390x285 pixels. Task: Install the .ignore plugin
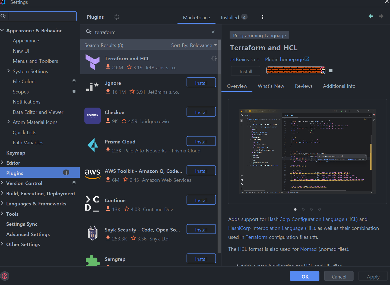[x=201, y=83]
